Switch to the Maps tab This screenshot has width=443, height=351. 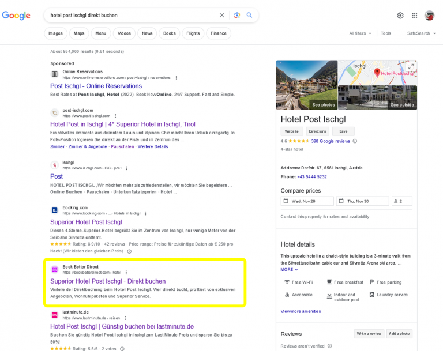coord(79,33)
